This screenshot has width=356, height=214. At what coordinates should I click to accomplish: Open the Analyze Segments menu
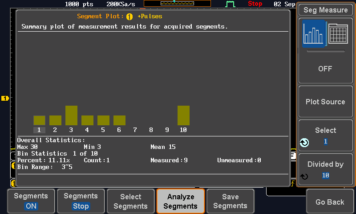180,201
